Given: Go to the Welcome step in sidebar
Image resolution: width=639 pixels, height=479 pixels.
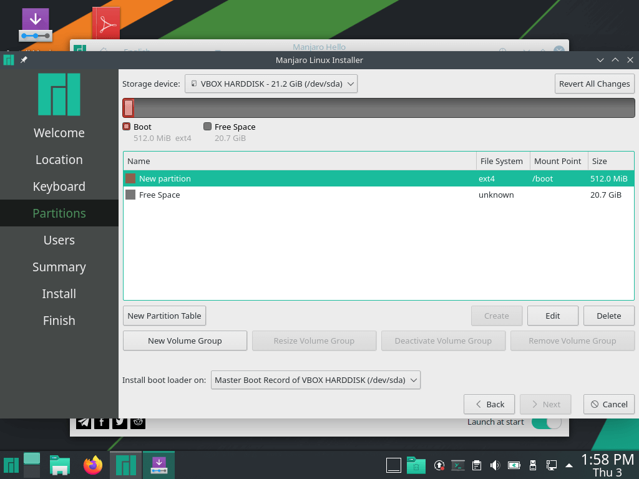Looking at the screenshot, I should pos(59,133).
